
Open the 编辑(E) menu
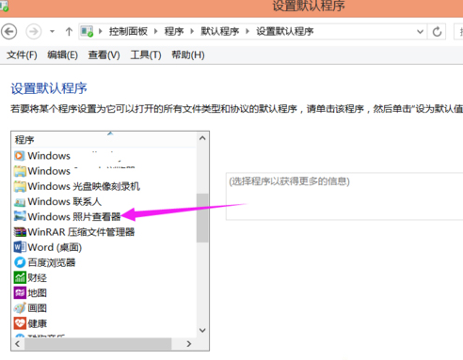(62, 55)
